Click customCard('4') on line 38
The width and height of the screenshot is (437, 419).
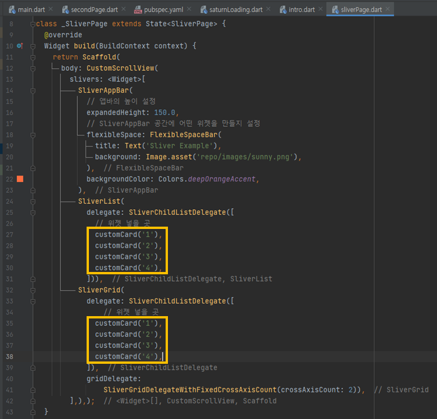click(x=127, y=357)
